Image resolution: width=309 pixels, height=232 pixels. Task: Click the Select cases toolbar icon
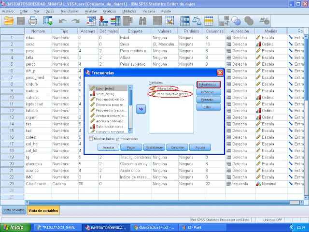pos(209,21)
